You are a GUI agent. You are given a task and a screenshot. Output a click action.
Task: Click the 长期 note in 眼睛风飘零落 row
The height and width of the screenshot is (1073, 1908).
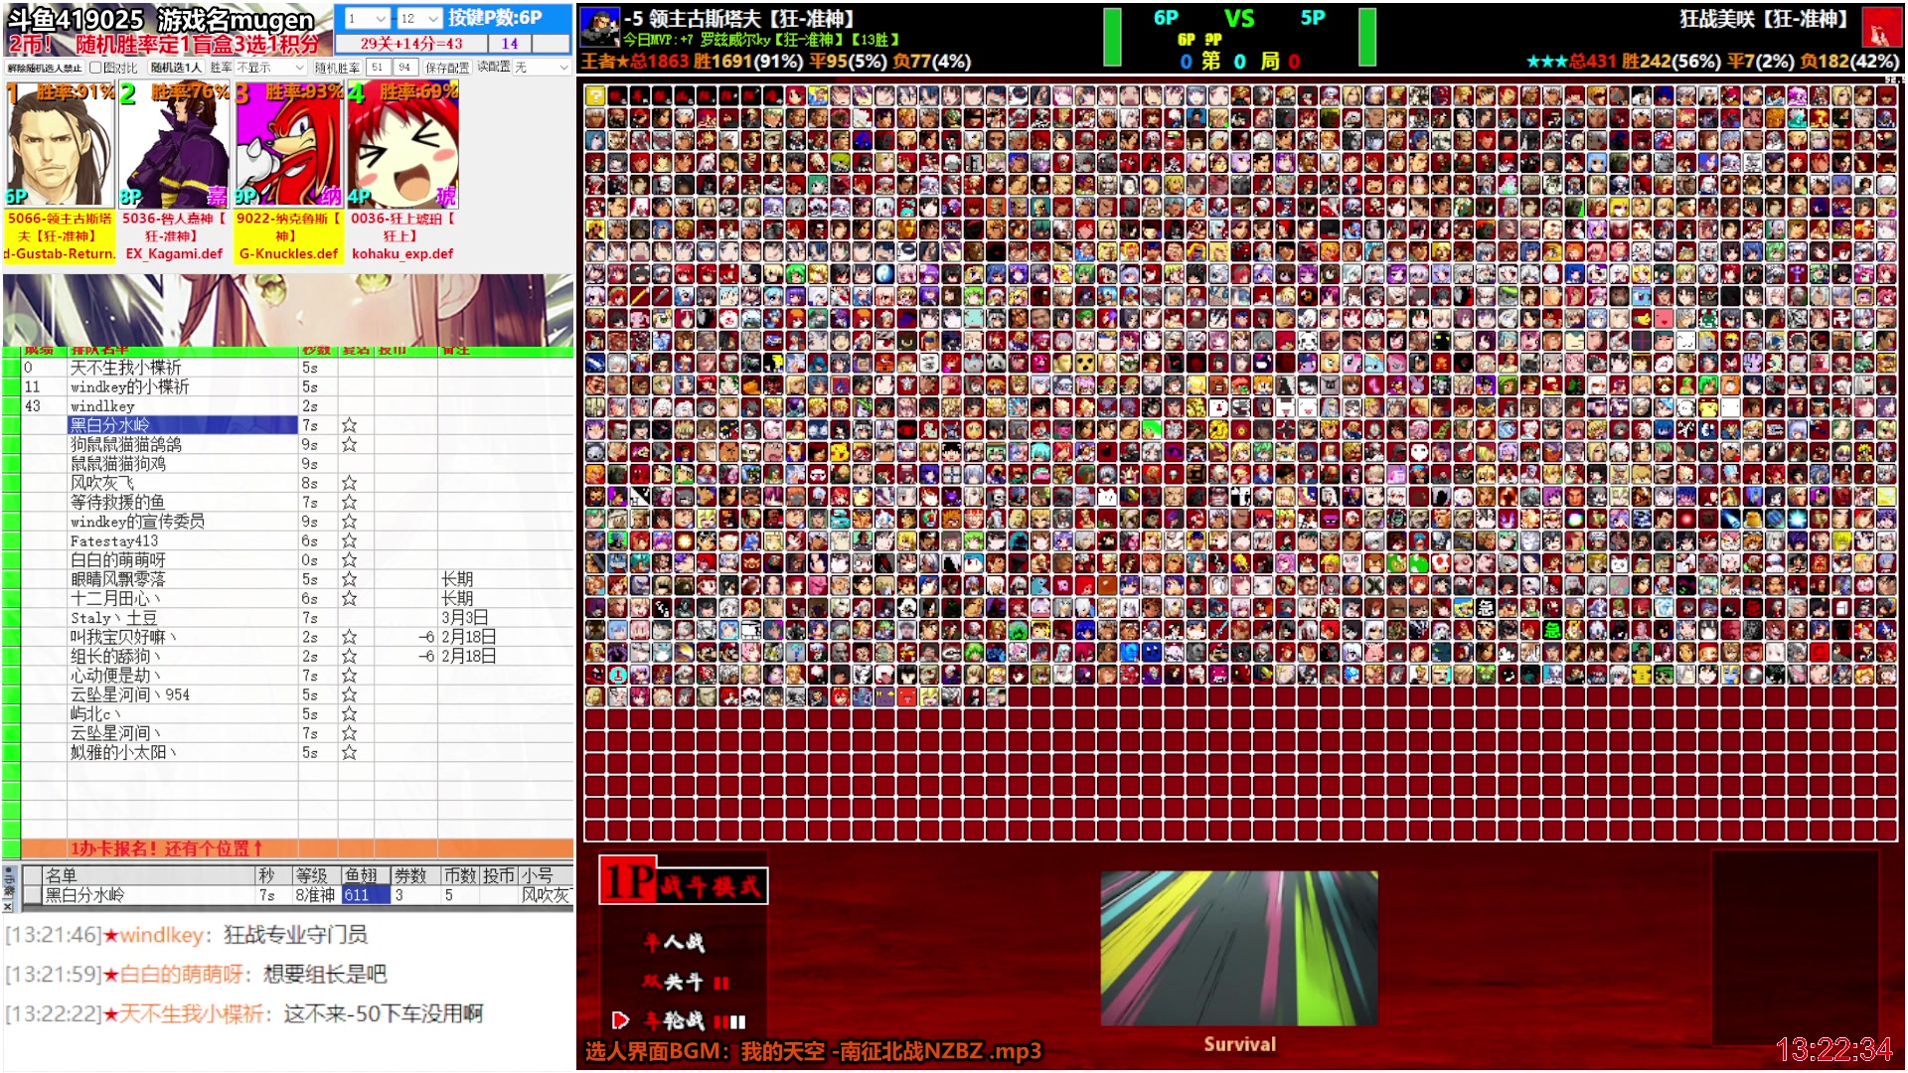click(457, 579)
